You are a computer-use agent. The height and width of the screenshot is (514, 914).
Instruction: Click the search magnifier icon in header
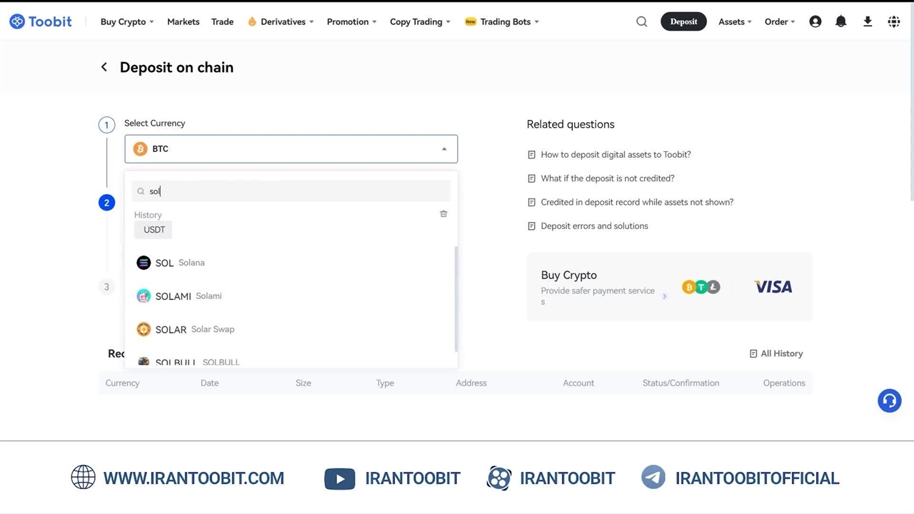click(x=641, y=21)
